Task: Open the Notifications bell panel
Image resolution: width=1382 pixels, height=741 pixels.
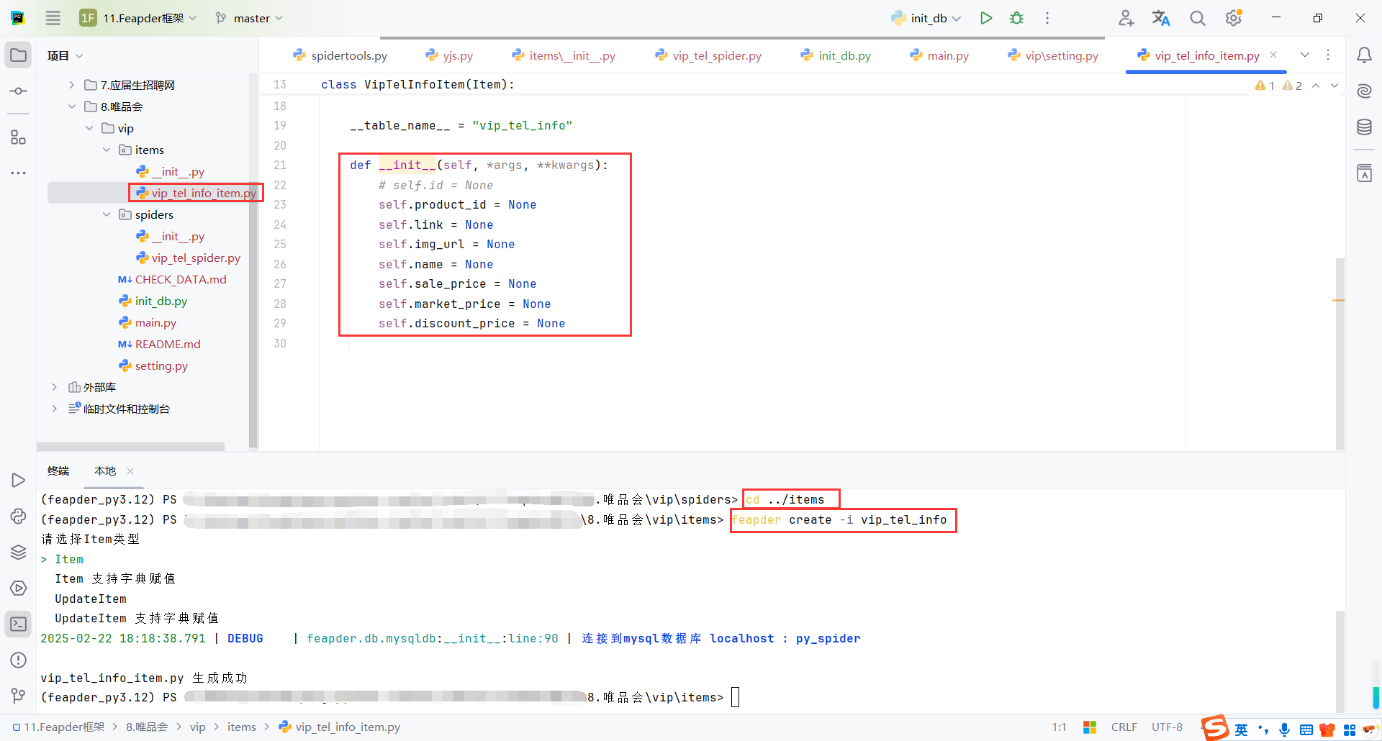Action: click(1365, 55)
